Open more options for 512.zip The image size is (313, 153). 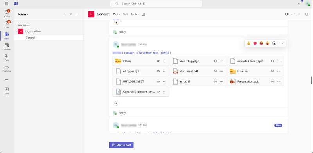(164, 61)
